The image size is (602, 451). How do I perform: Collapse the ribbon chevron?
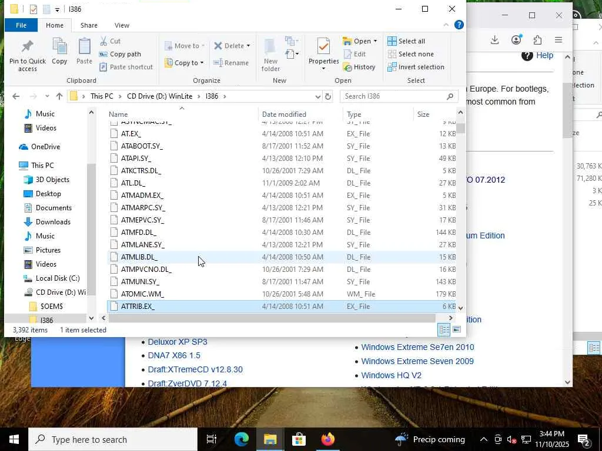click(446, 25)
